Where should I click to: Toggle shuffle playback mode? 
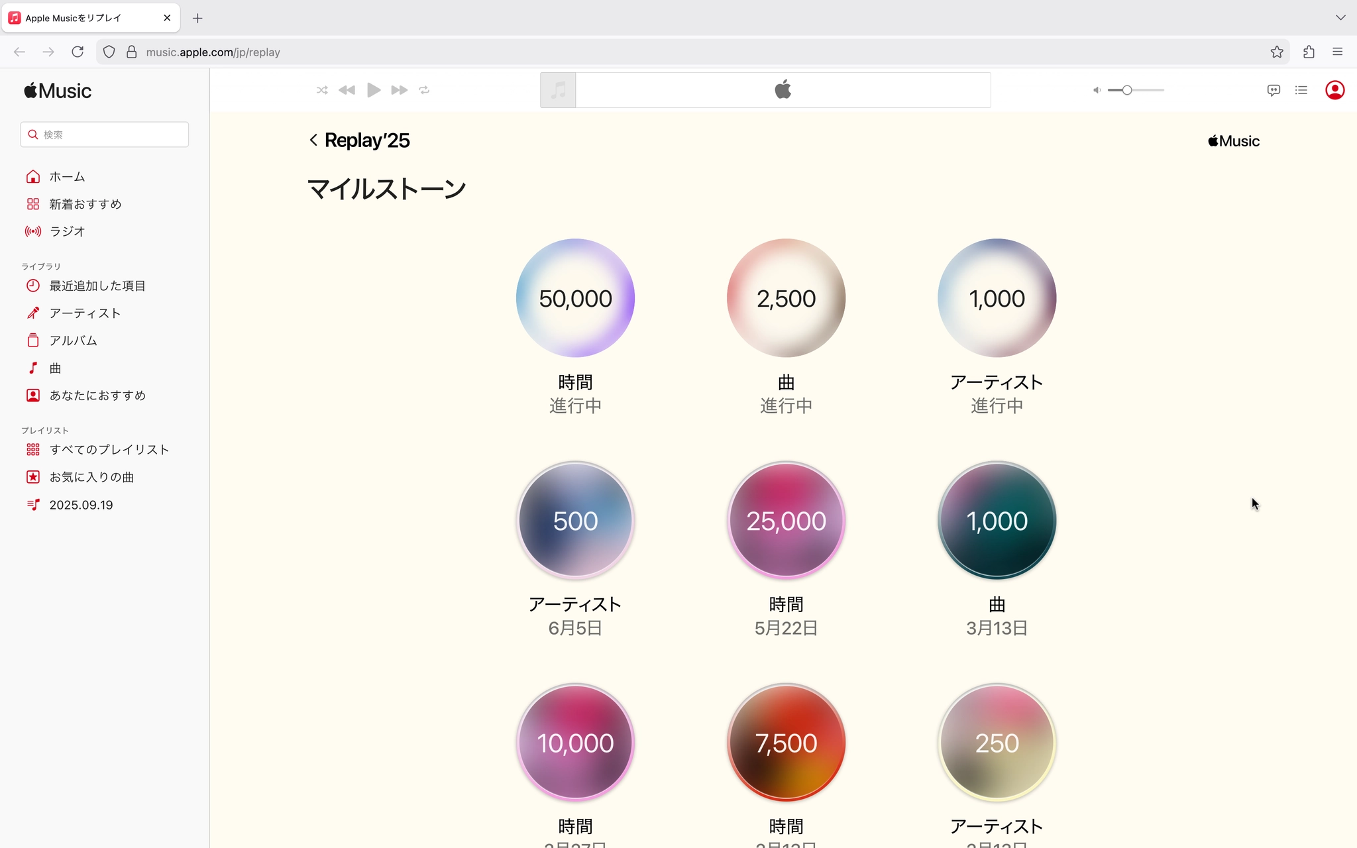[x=322, y=90]
